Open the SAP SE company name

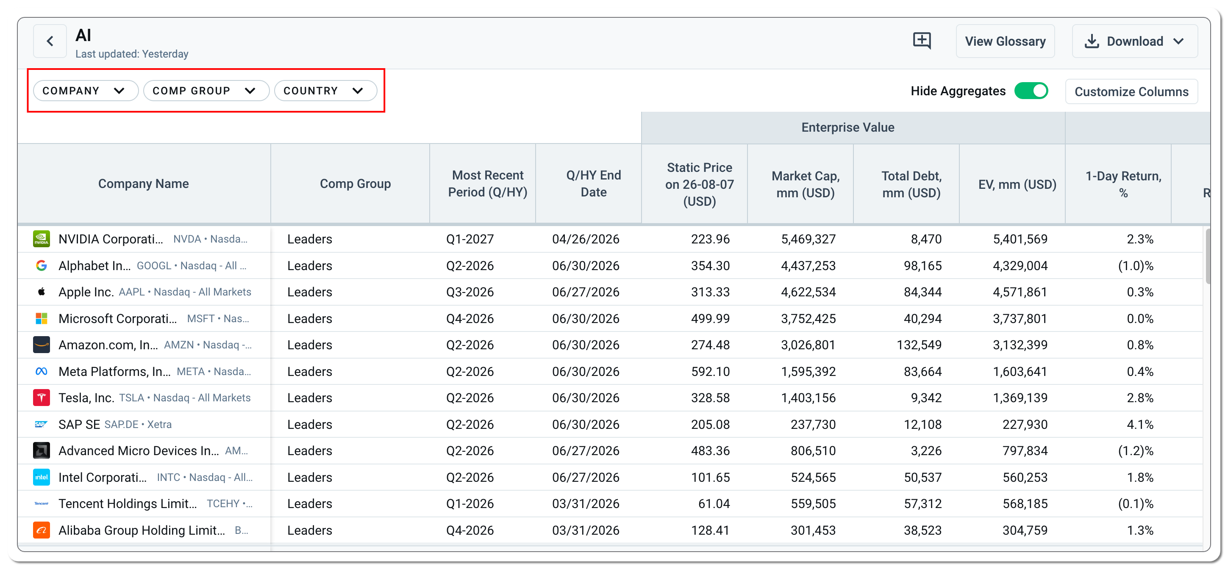[79, 424]
